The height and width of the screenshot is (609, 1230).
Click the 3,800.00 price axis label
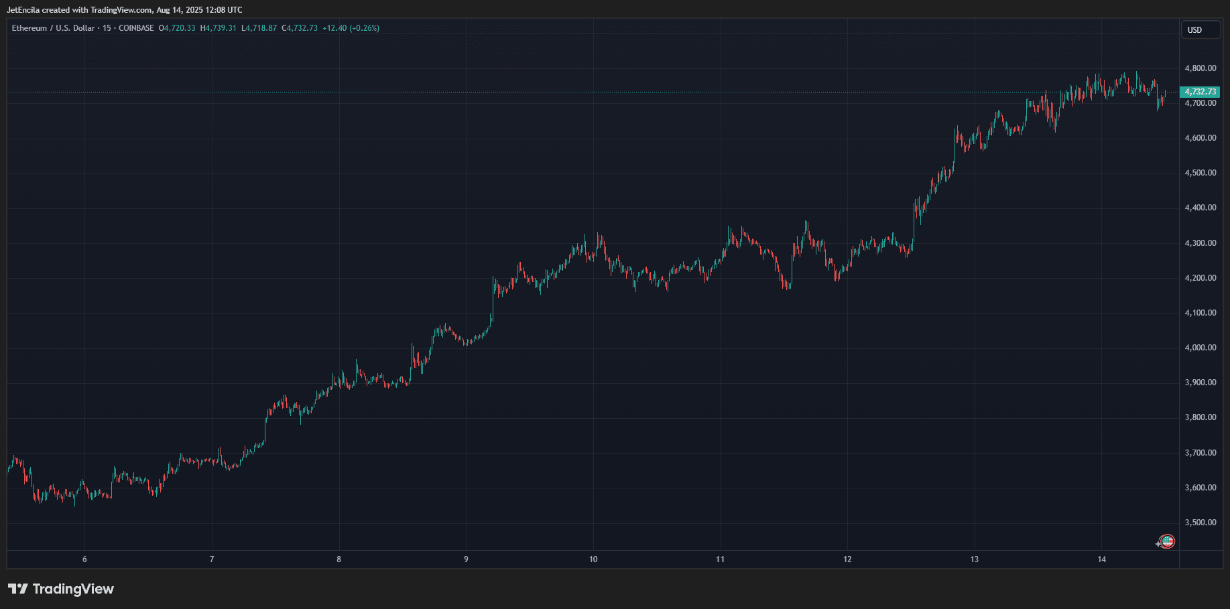tap(1201, 417)
